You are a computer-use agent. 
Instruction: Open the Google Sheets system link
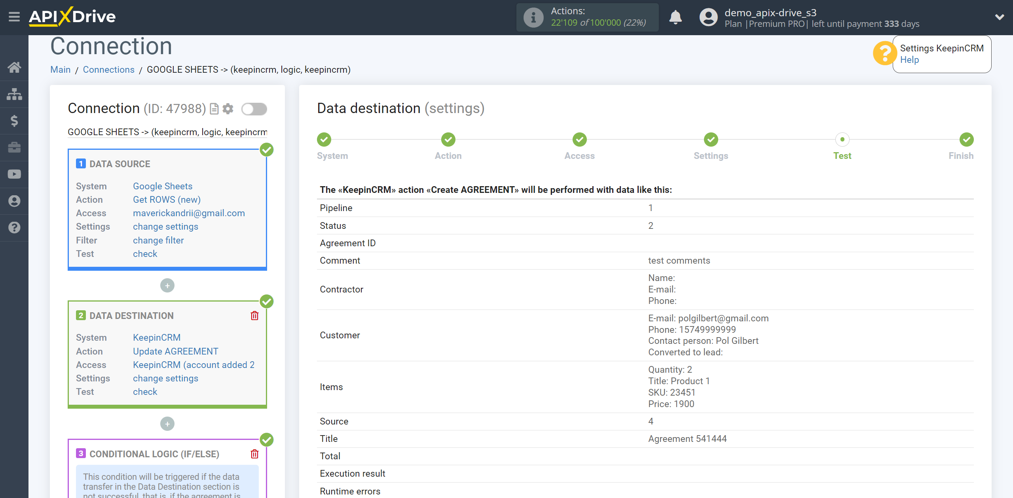[163, 186]
